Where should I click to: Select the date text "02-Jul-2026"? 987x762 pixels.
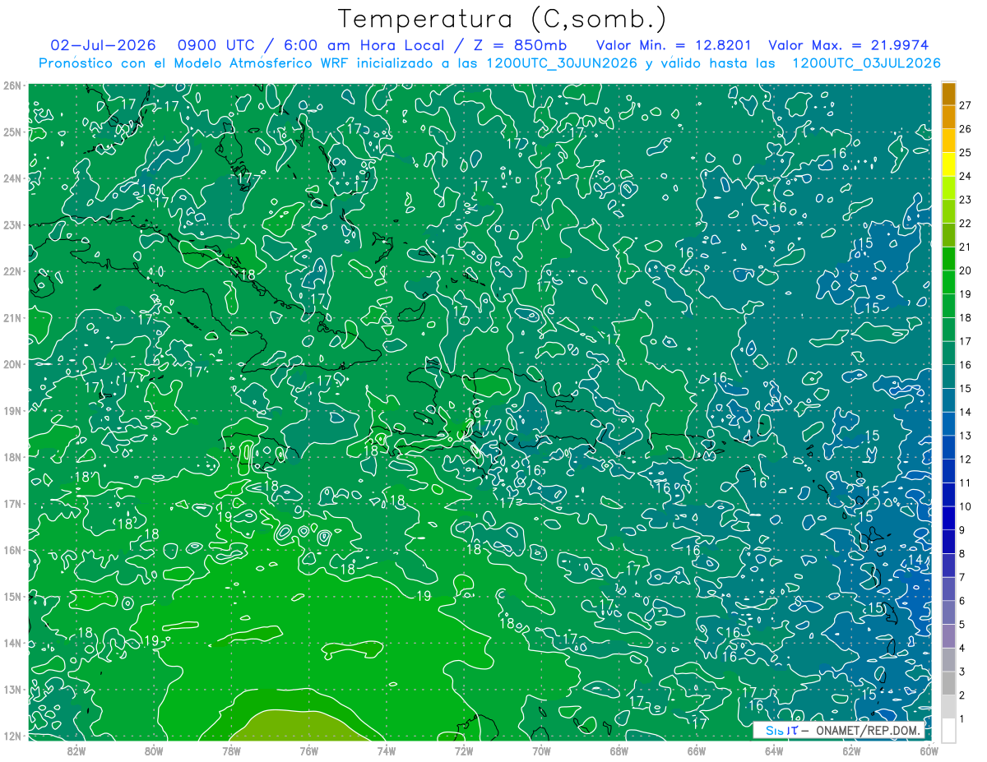click(x=104, y=45)
